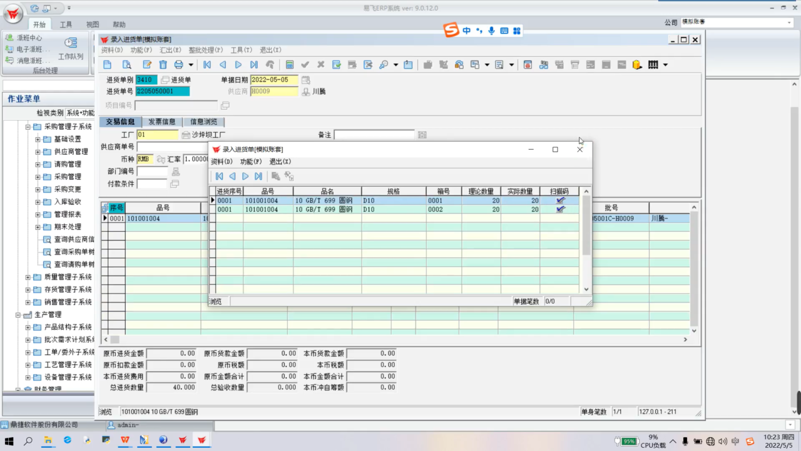This screenshot has height=451, width=801.
Task: Expand the 质量管理子系统 tree node
Action: pyautogui.click(x=28, y=277)
